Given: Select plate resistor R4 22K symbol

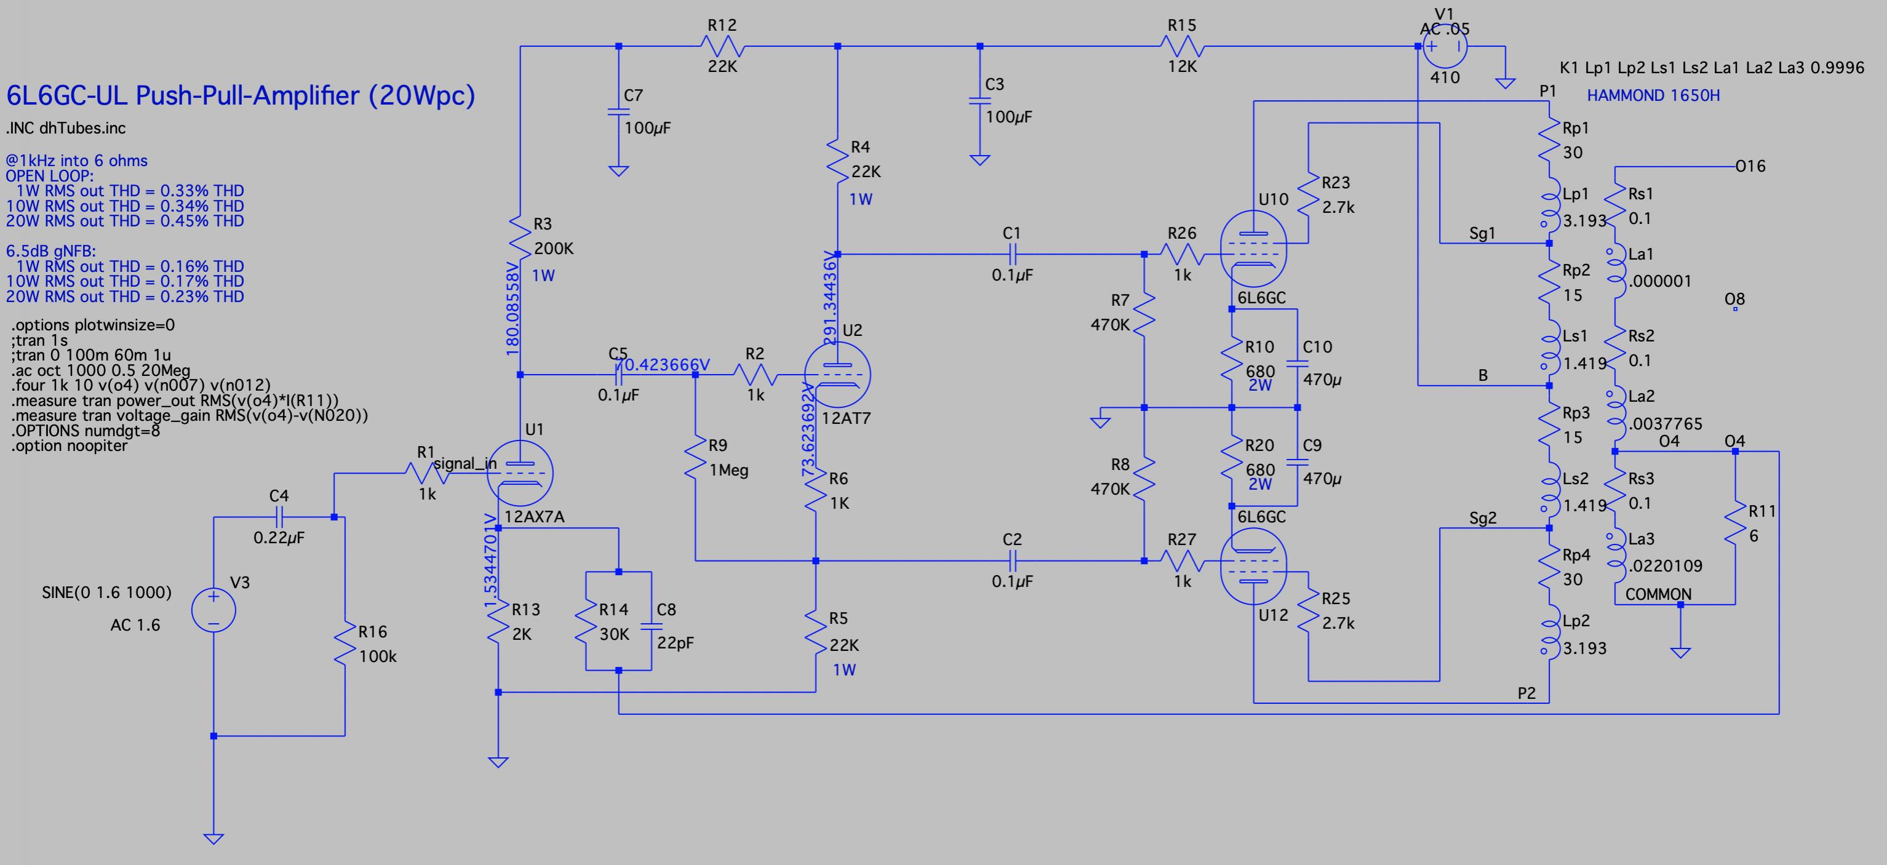Looking at the screenshot, I should point(837,161).
